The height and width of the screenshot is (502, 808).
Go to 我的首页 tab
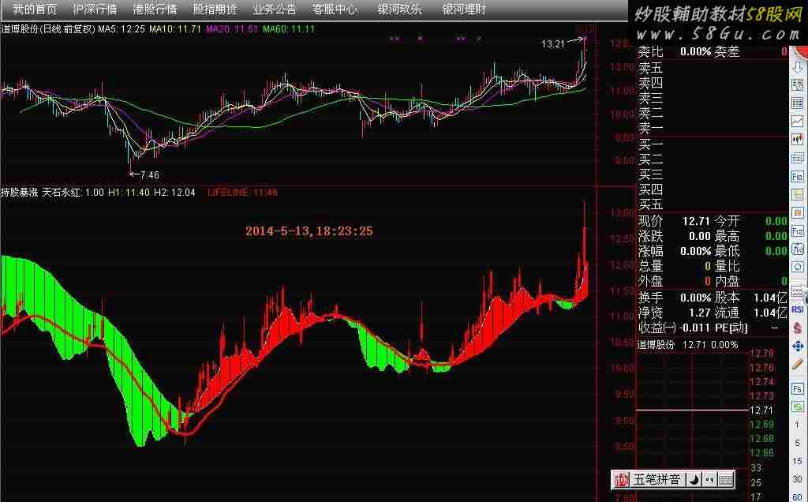[35, 9]
